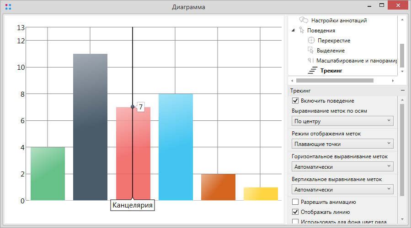Select Настройки аннотаций tree item
This screenshot has width=411, height=228.
[339, 21]
